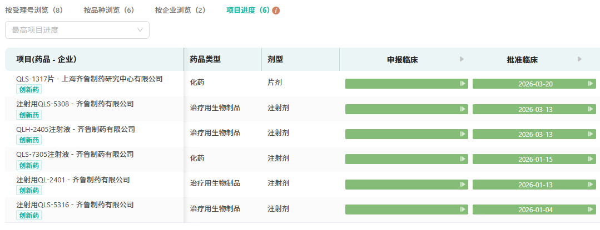Open project QLS-7305注射液 - 齐鲁制药有限公司
This screenshot has height=230, width=600.
[75, 155]
